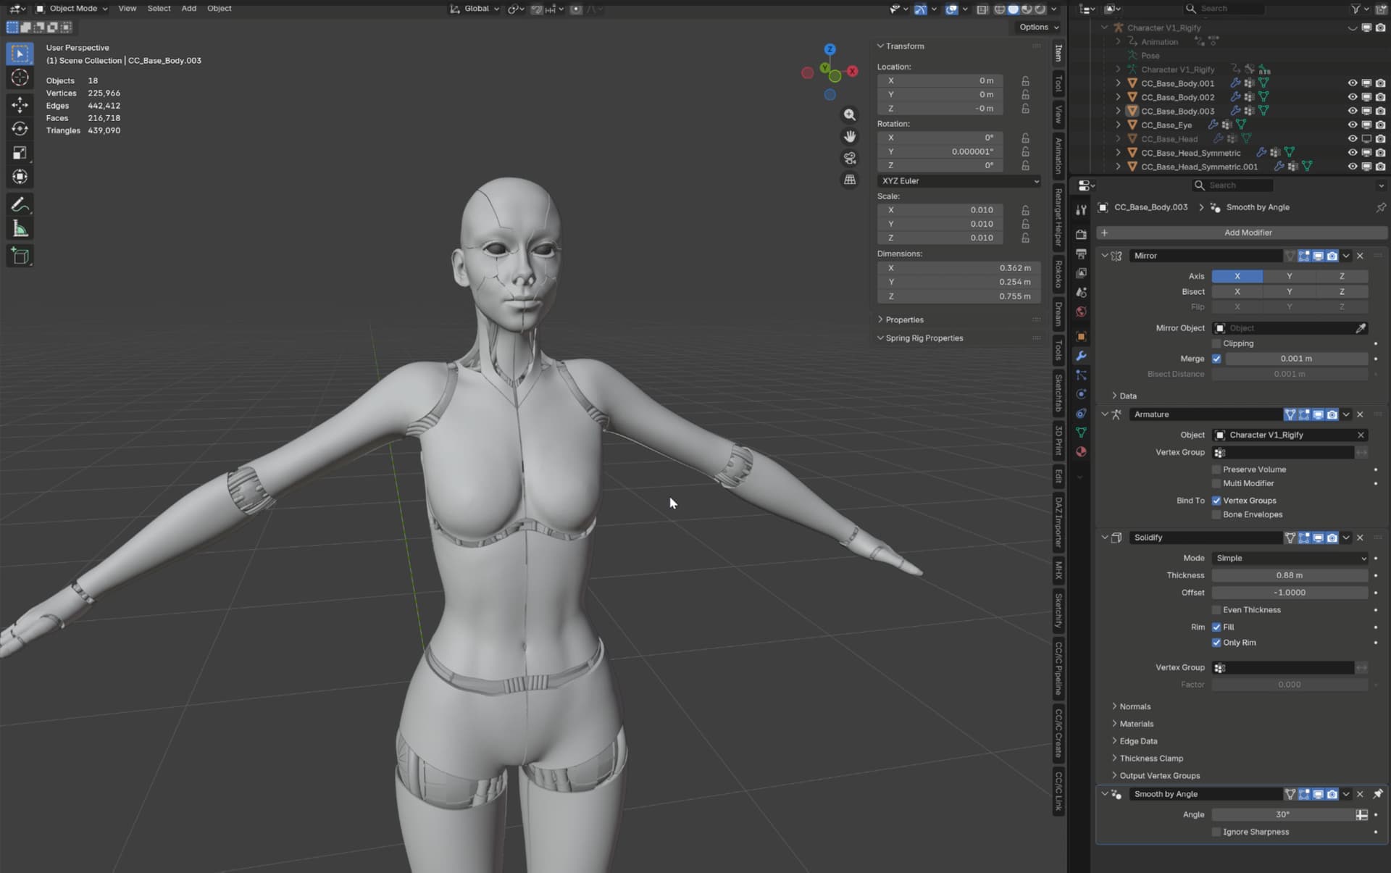
Task: Click the Y axis Mirror button
Action: (1289, 276)
